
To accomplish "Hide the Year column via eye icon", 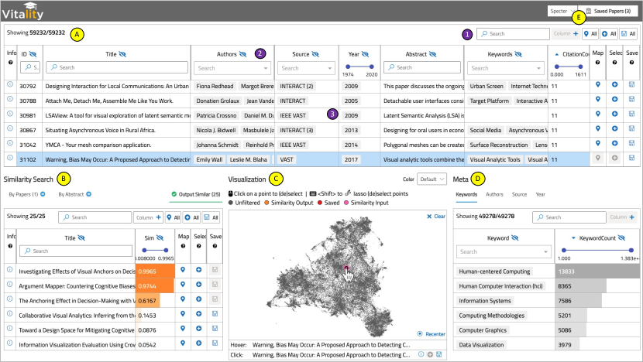I will click(365, 54).
